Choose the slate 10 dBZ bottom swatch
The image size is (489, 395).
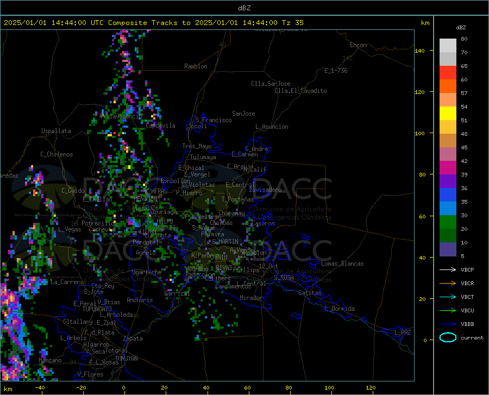point(448,249)
